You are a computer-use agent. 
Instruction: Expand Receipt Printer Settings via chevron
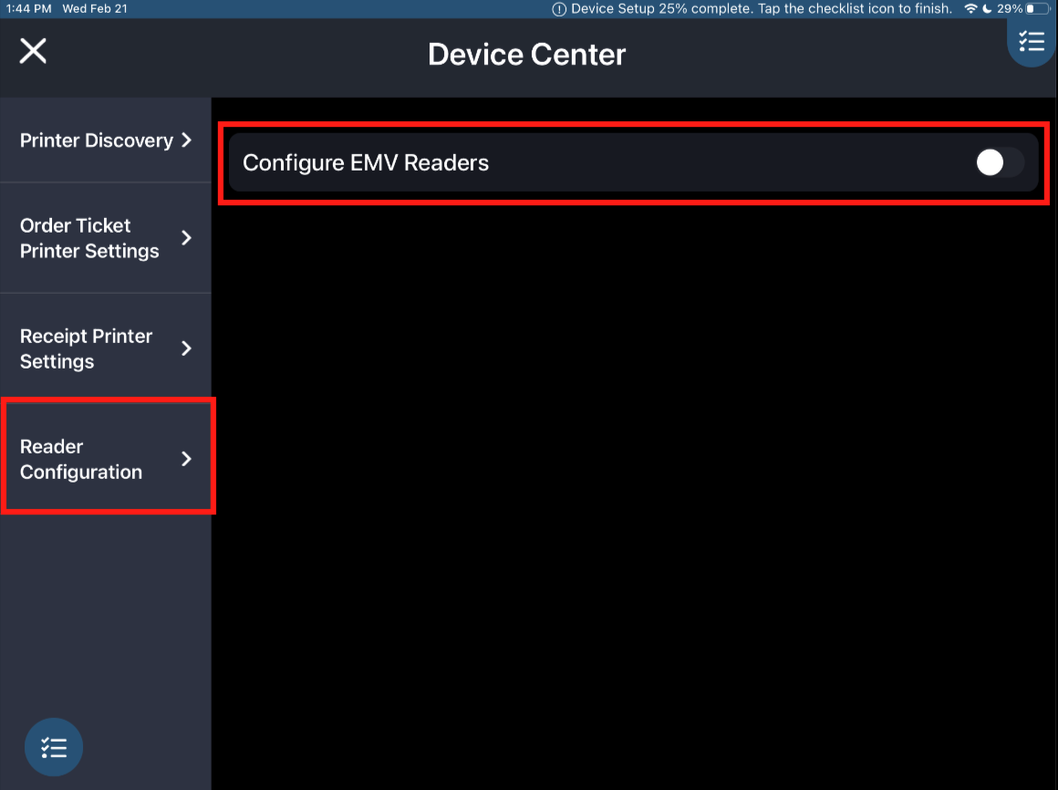[x=187, y=348]
